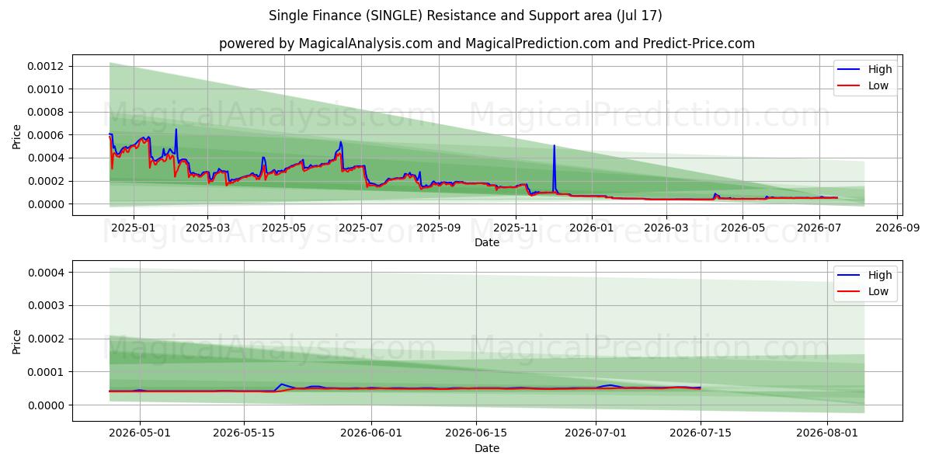Click the top chart 'Price' axis label

[x=17, y=135]
